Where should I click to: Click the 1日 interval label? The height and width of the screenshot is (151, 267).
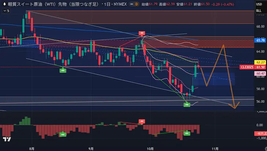coord(107,4)
